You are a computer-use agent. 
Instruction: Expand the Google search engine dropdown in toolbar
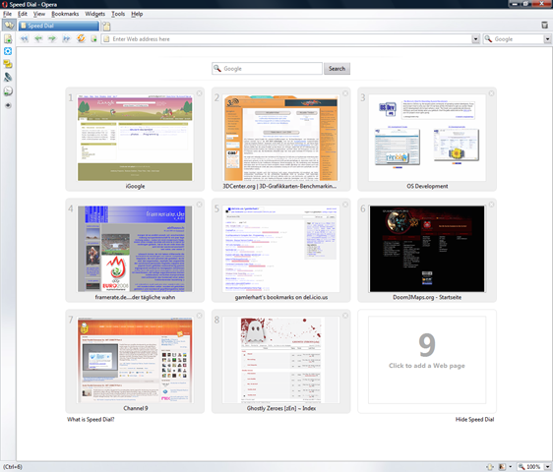547,39
